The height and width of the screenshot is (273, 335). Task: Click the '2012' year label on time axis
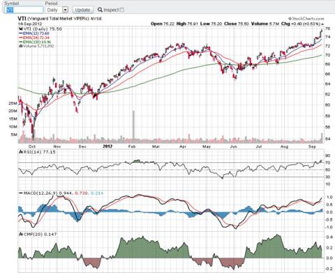pyautogui.click(x=107, y=146)
